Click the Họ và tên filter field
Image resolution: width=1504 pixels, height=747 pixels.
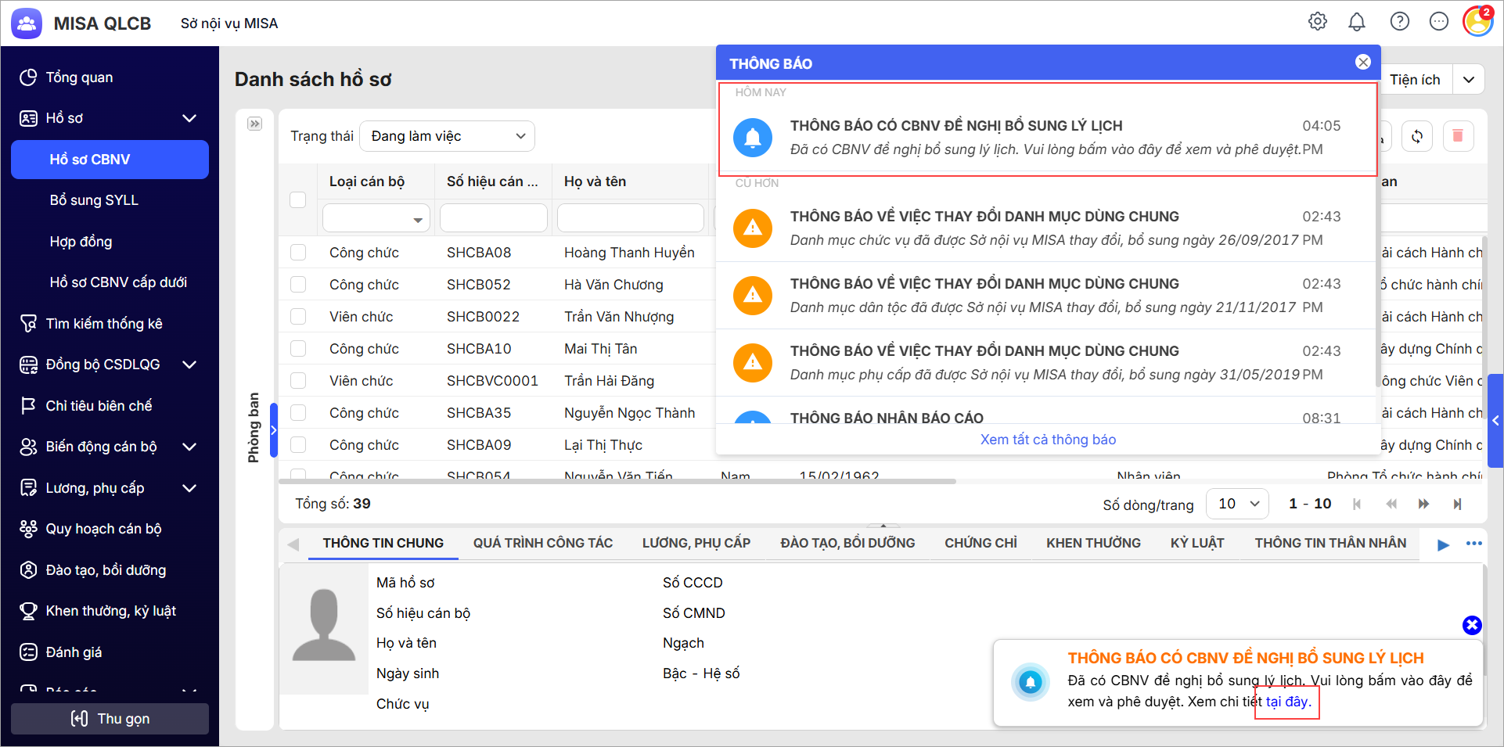[x=630, y=217]
